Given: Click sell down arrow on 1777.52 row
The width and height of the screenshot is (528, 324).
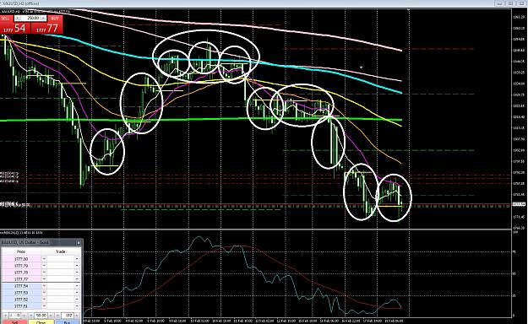Looking at the screenshot, I should click(44, 300).
